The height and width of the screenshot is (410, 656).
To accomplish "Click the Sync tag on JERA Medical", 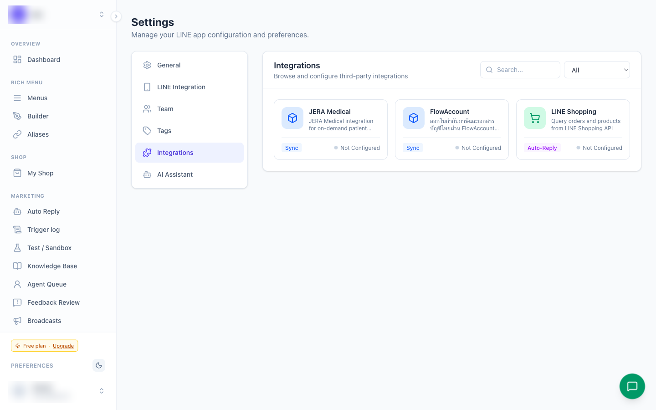I will click(292, 148).
